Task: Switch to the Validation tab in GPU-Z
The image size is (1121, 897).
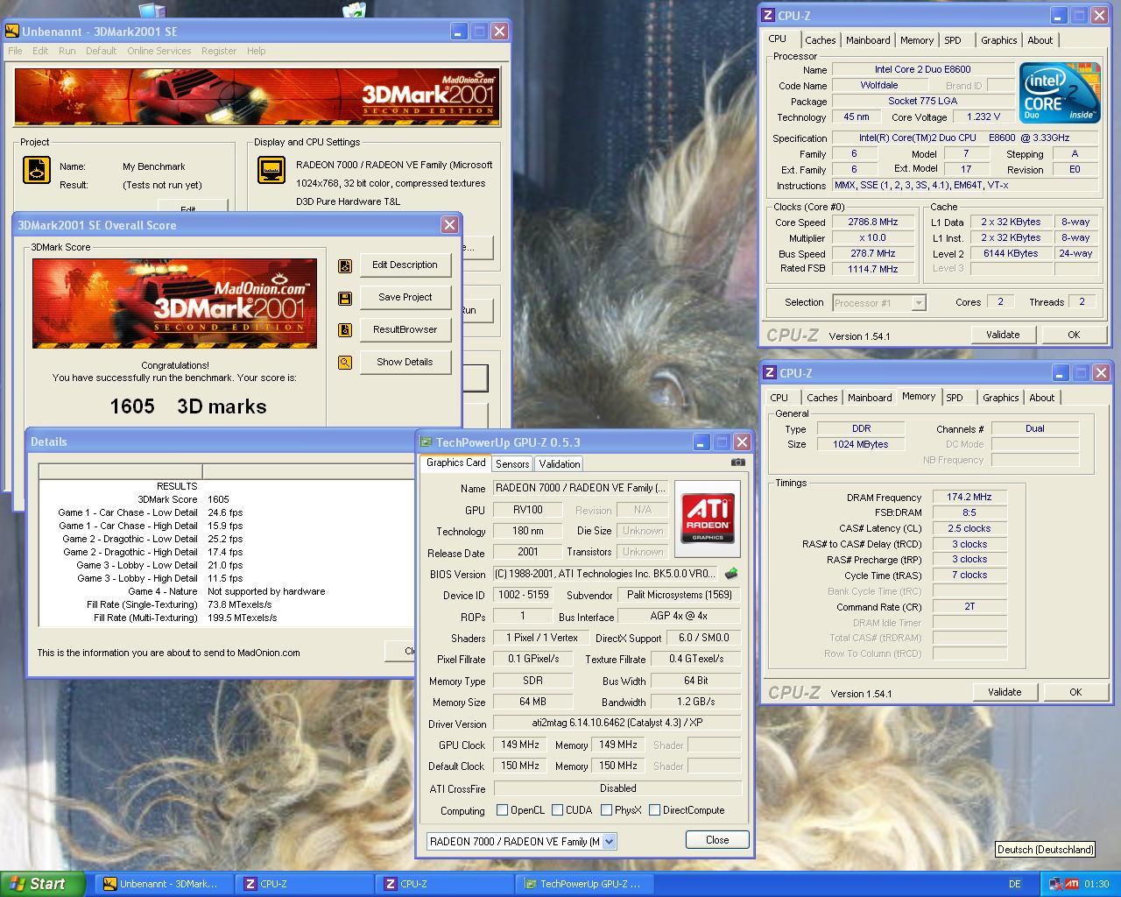Action: (559, 464)
